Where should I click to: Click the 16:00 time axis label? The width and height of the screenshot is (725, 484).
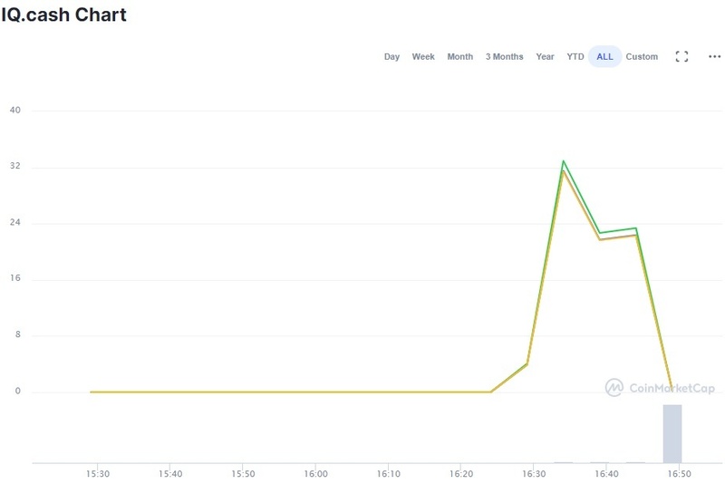[315, 474]
